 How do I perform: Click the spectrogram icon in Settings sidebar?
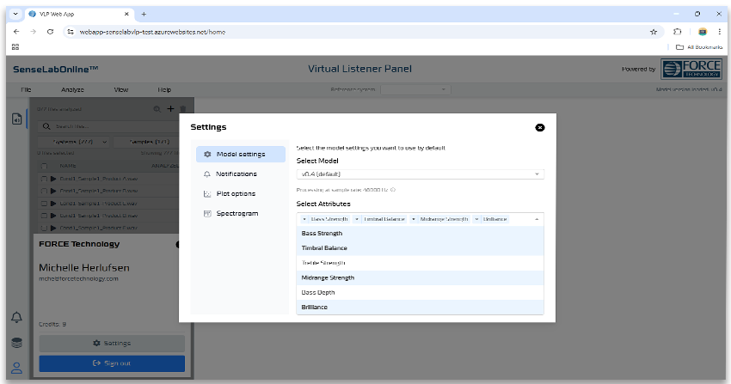click(x=207, y=213)
